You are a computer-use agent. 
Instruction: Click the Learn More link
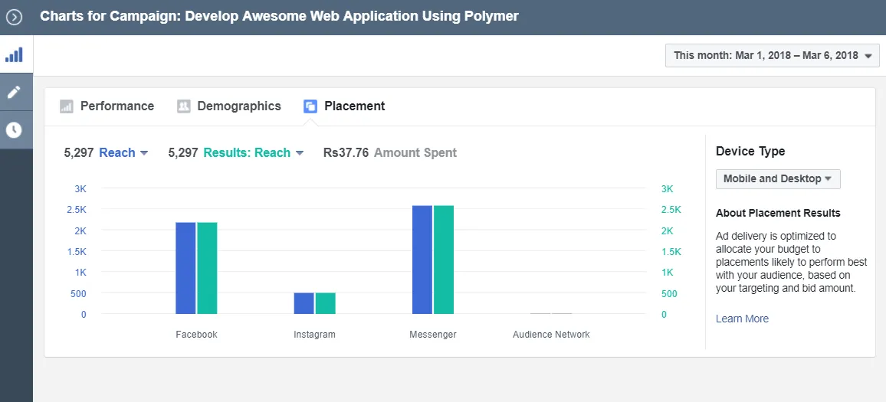pos(742,319)
